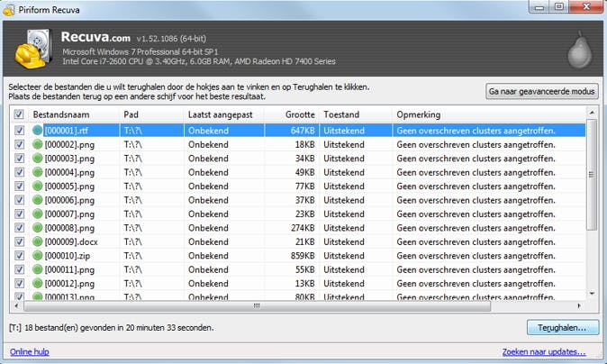
Task: Click the green status dot for [000007].png
Action: [x=38, y=214]
